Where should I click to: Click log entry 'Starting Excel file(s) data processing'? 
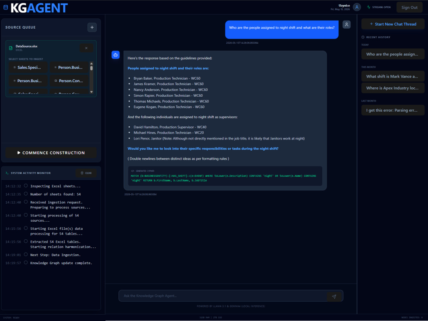[56, 231]
